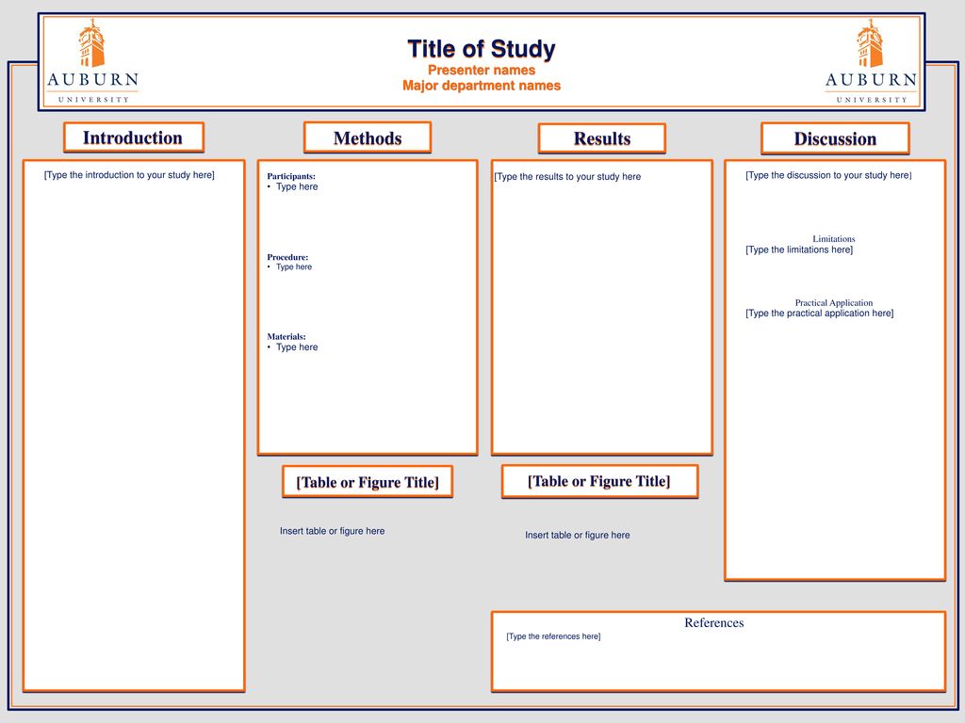Click '[Type the introduction to your study here]' placeholder
Image resolution: width=965 pixels, height=723 pixels.
(x=129, y=175)
